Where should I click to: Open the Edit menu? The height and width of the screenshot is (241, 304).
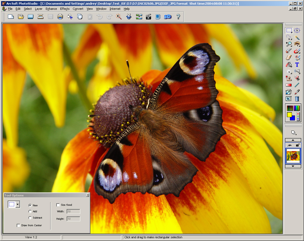point(18,9)
